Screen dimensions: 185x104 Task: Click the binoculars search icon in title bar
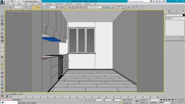coord(151,1)
